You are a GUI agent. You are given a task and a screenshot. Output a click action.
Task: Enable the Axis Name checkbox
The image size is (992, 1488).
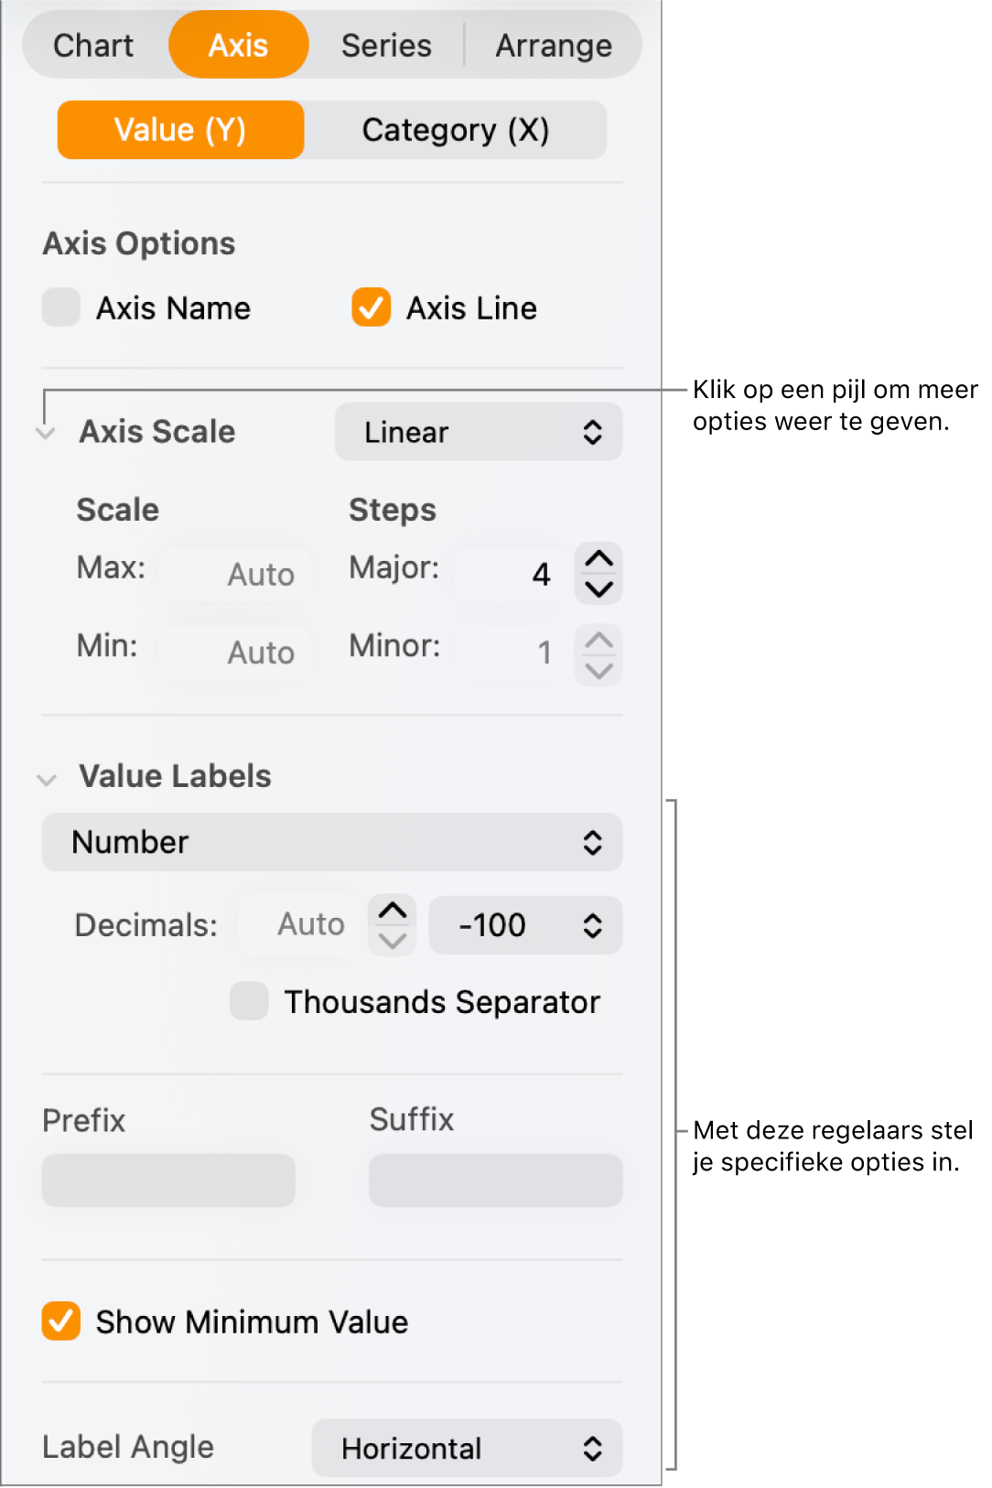(x=61, y=307)
